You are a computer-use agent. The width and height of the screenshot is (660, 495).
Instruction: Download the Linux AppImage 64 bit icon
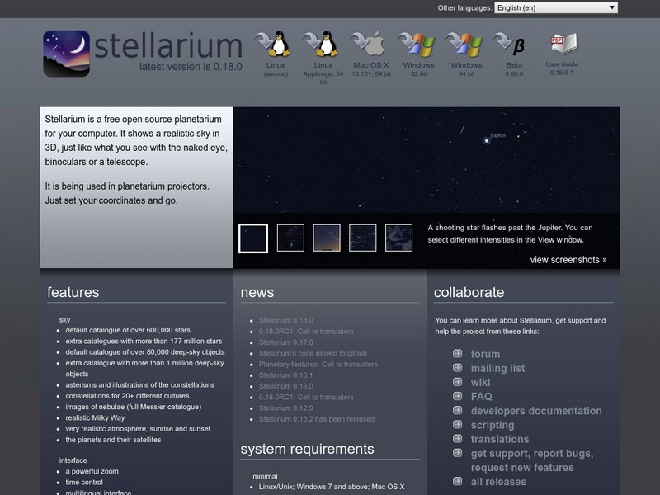[x=323, y=45]
